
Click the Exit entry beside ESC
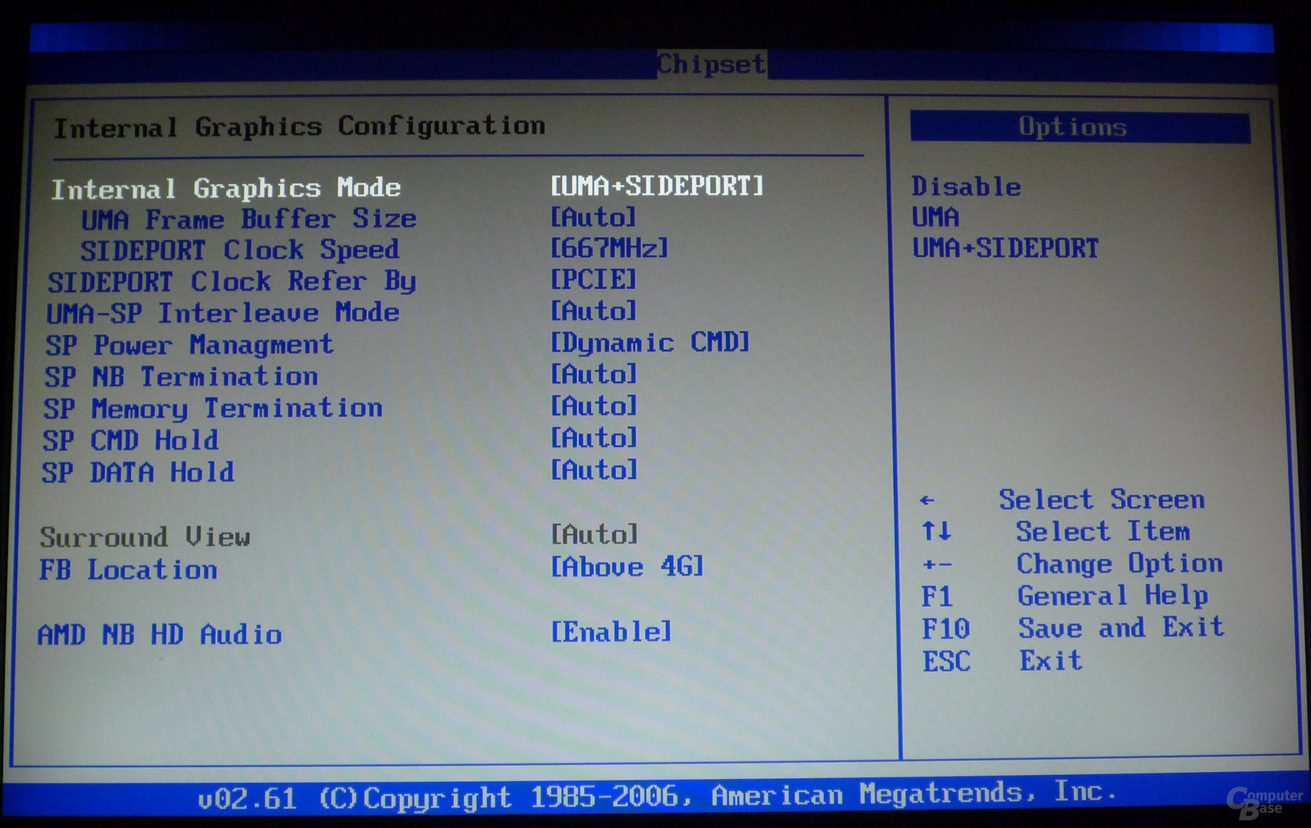click(1050, 660)
